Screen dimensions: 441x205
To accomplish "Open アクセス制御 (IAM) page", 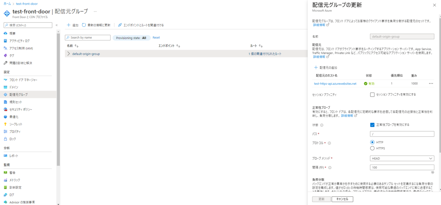I will (x=21, y=48).
